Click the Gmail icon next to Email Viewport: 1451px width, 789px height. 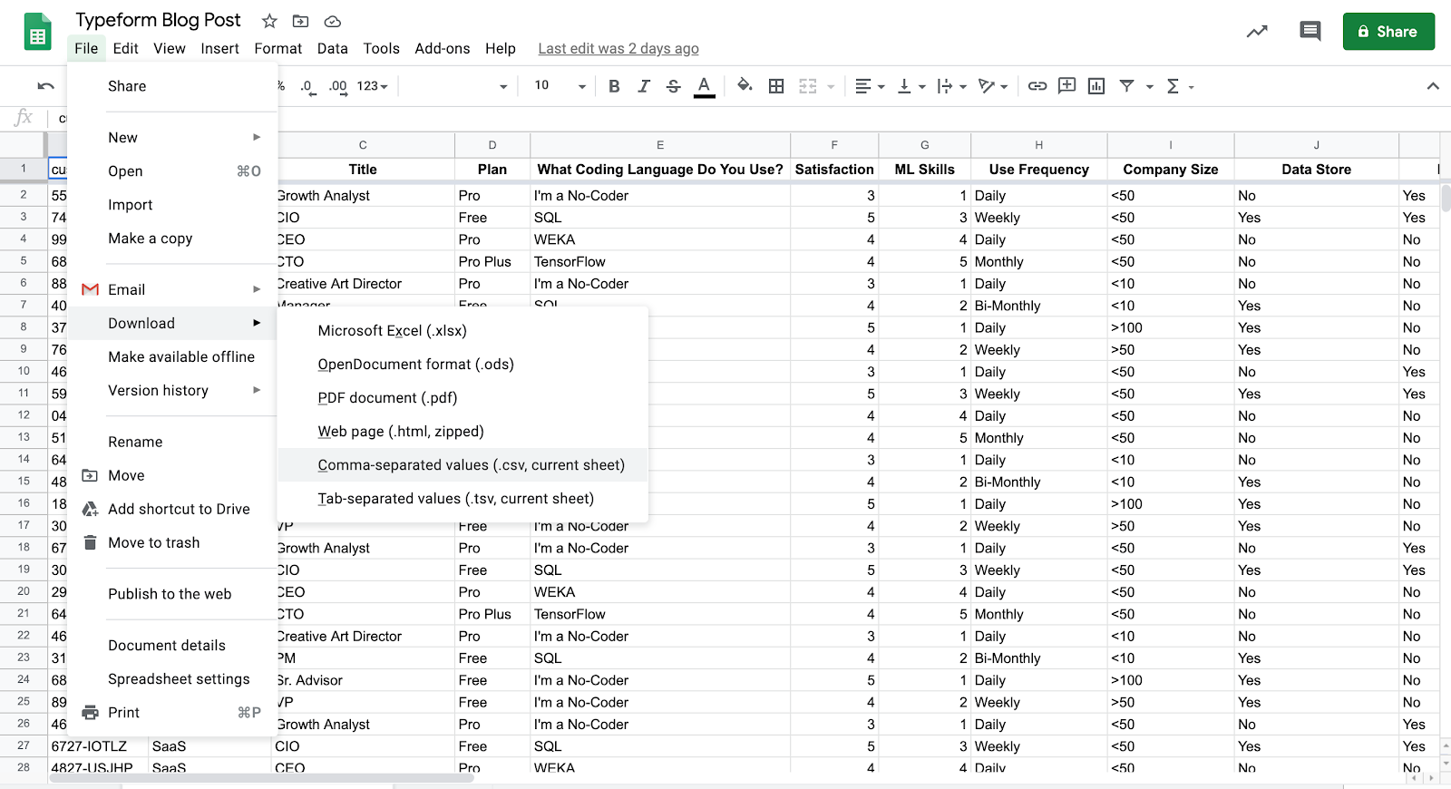90,290
